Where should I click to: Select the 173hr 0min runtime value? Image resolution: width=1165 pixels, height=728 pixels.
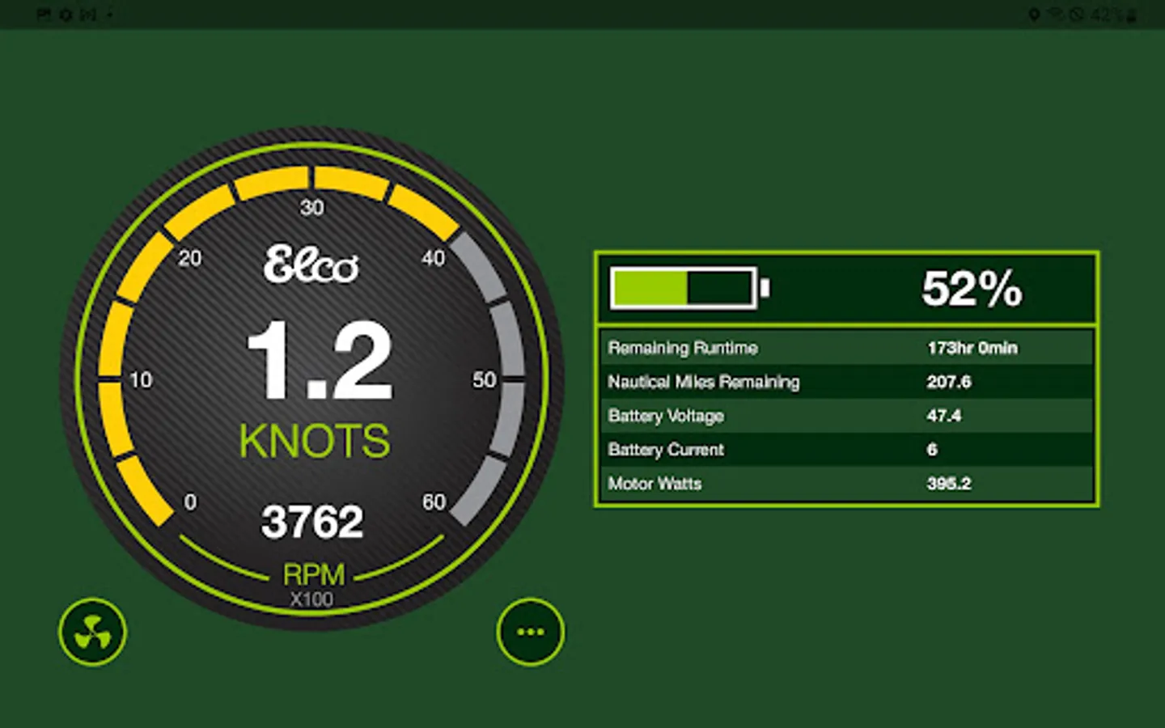click(972, 348)
